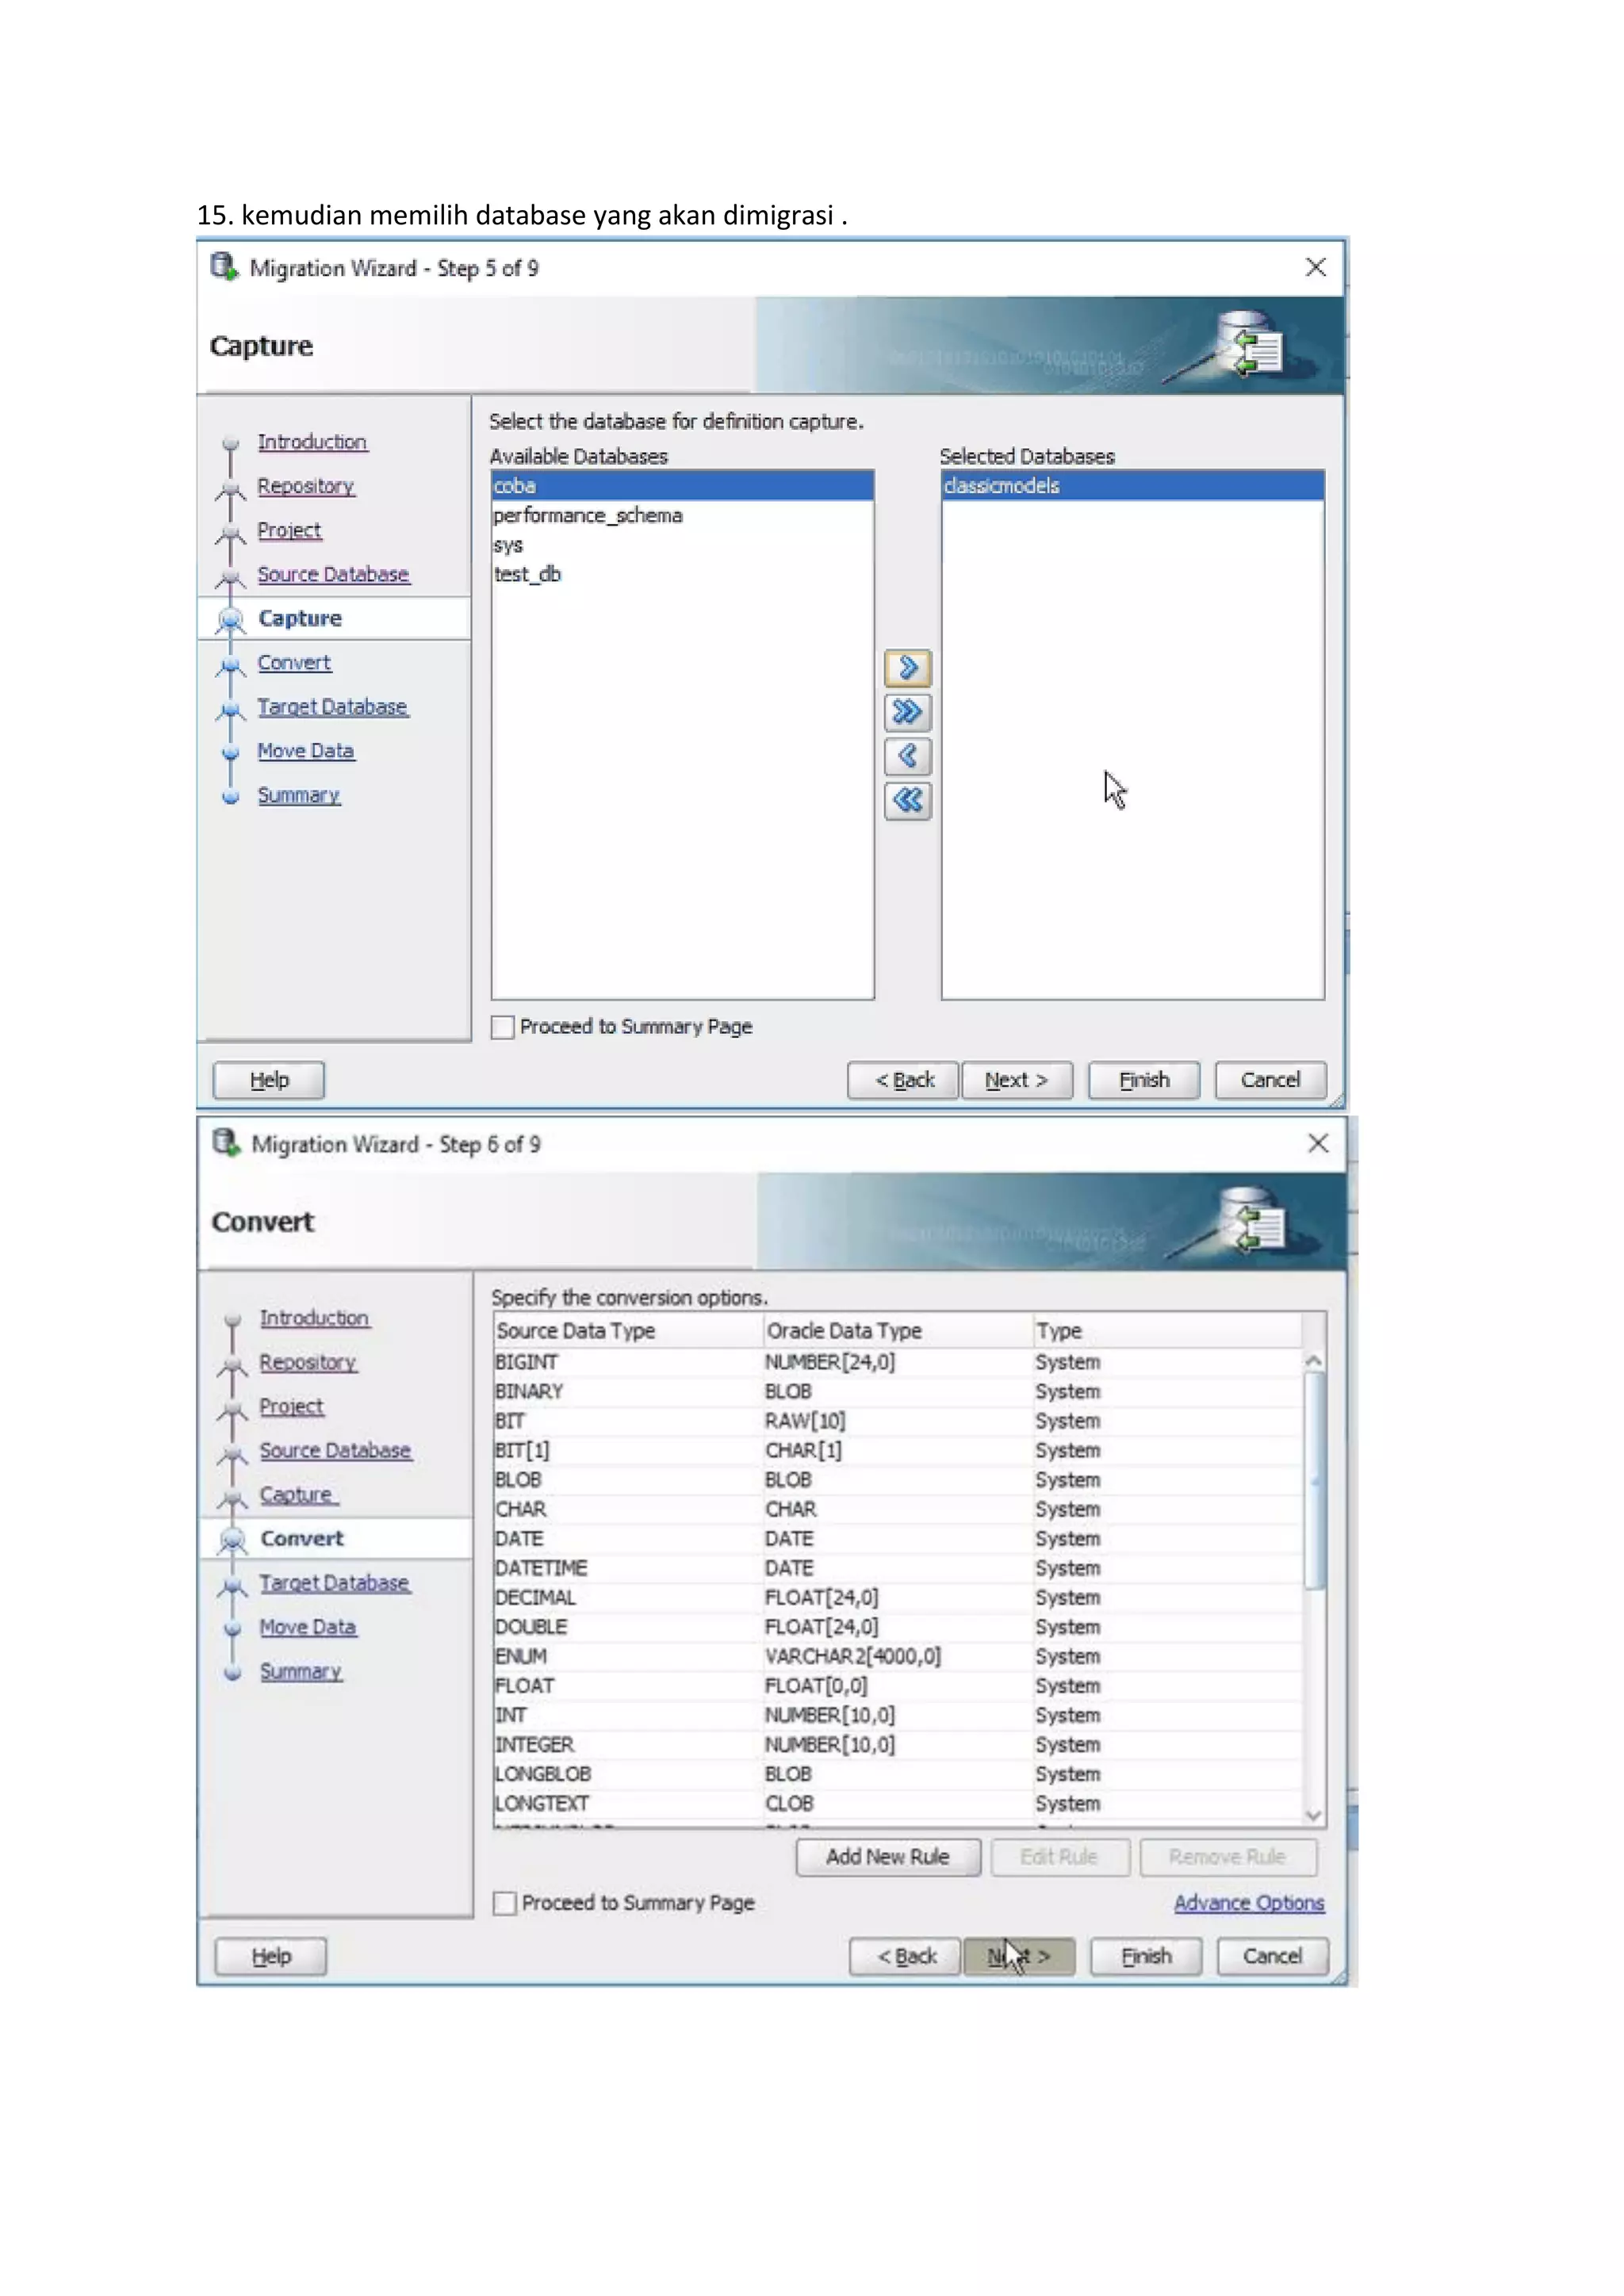Click Finish button in Convert wizard

point(1146,1956)
